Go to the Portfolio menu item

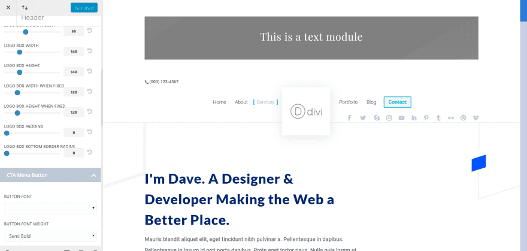click(348, 102)
